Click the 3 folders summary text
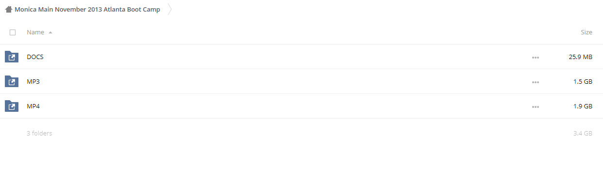 coord(39,133)
